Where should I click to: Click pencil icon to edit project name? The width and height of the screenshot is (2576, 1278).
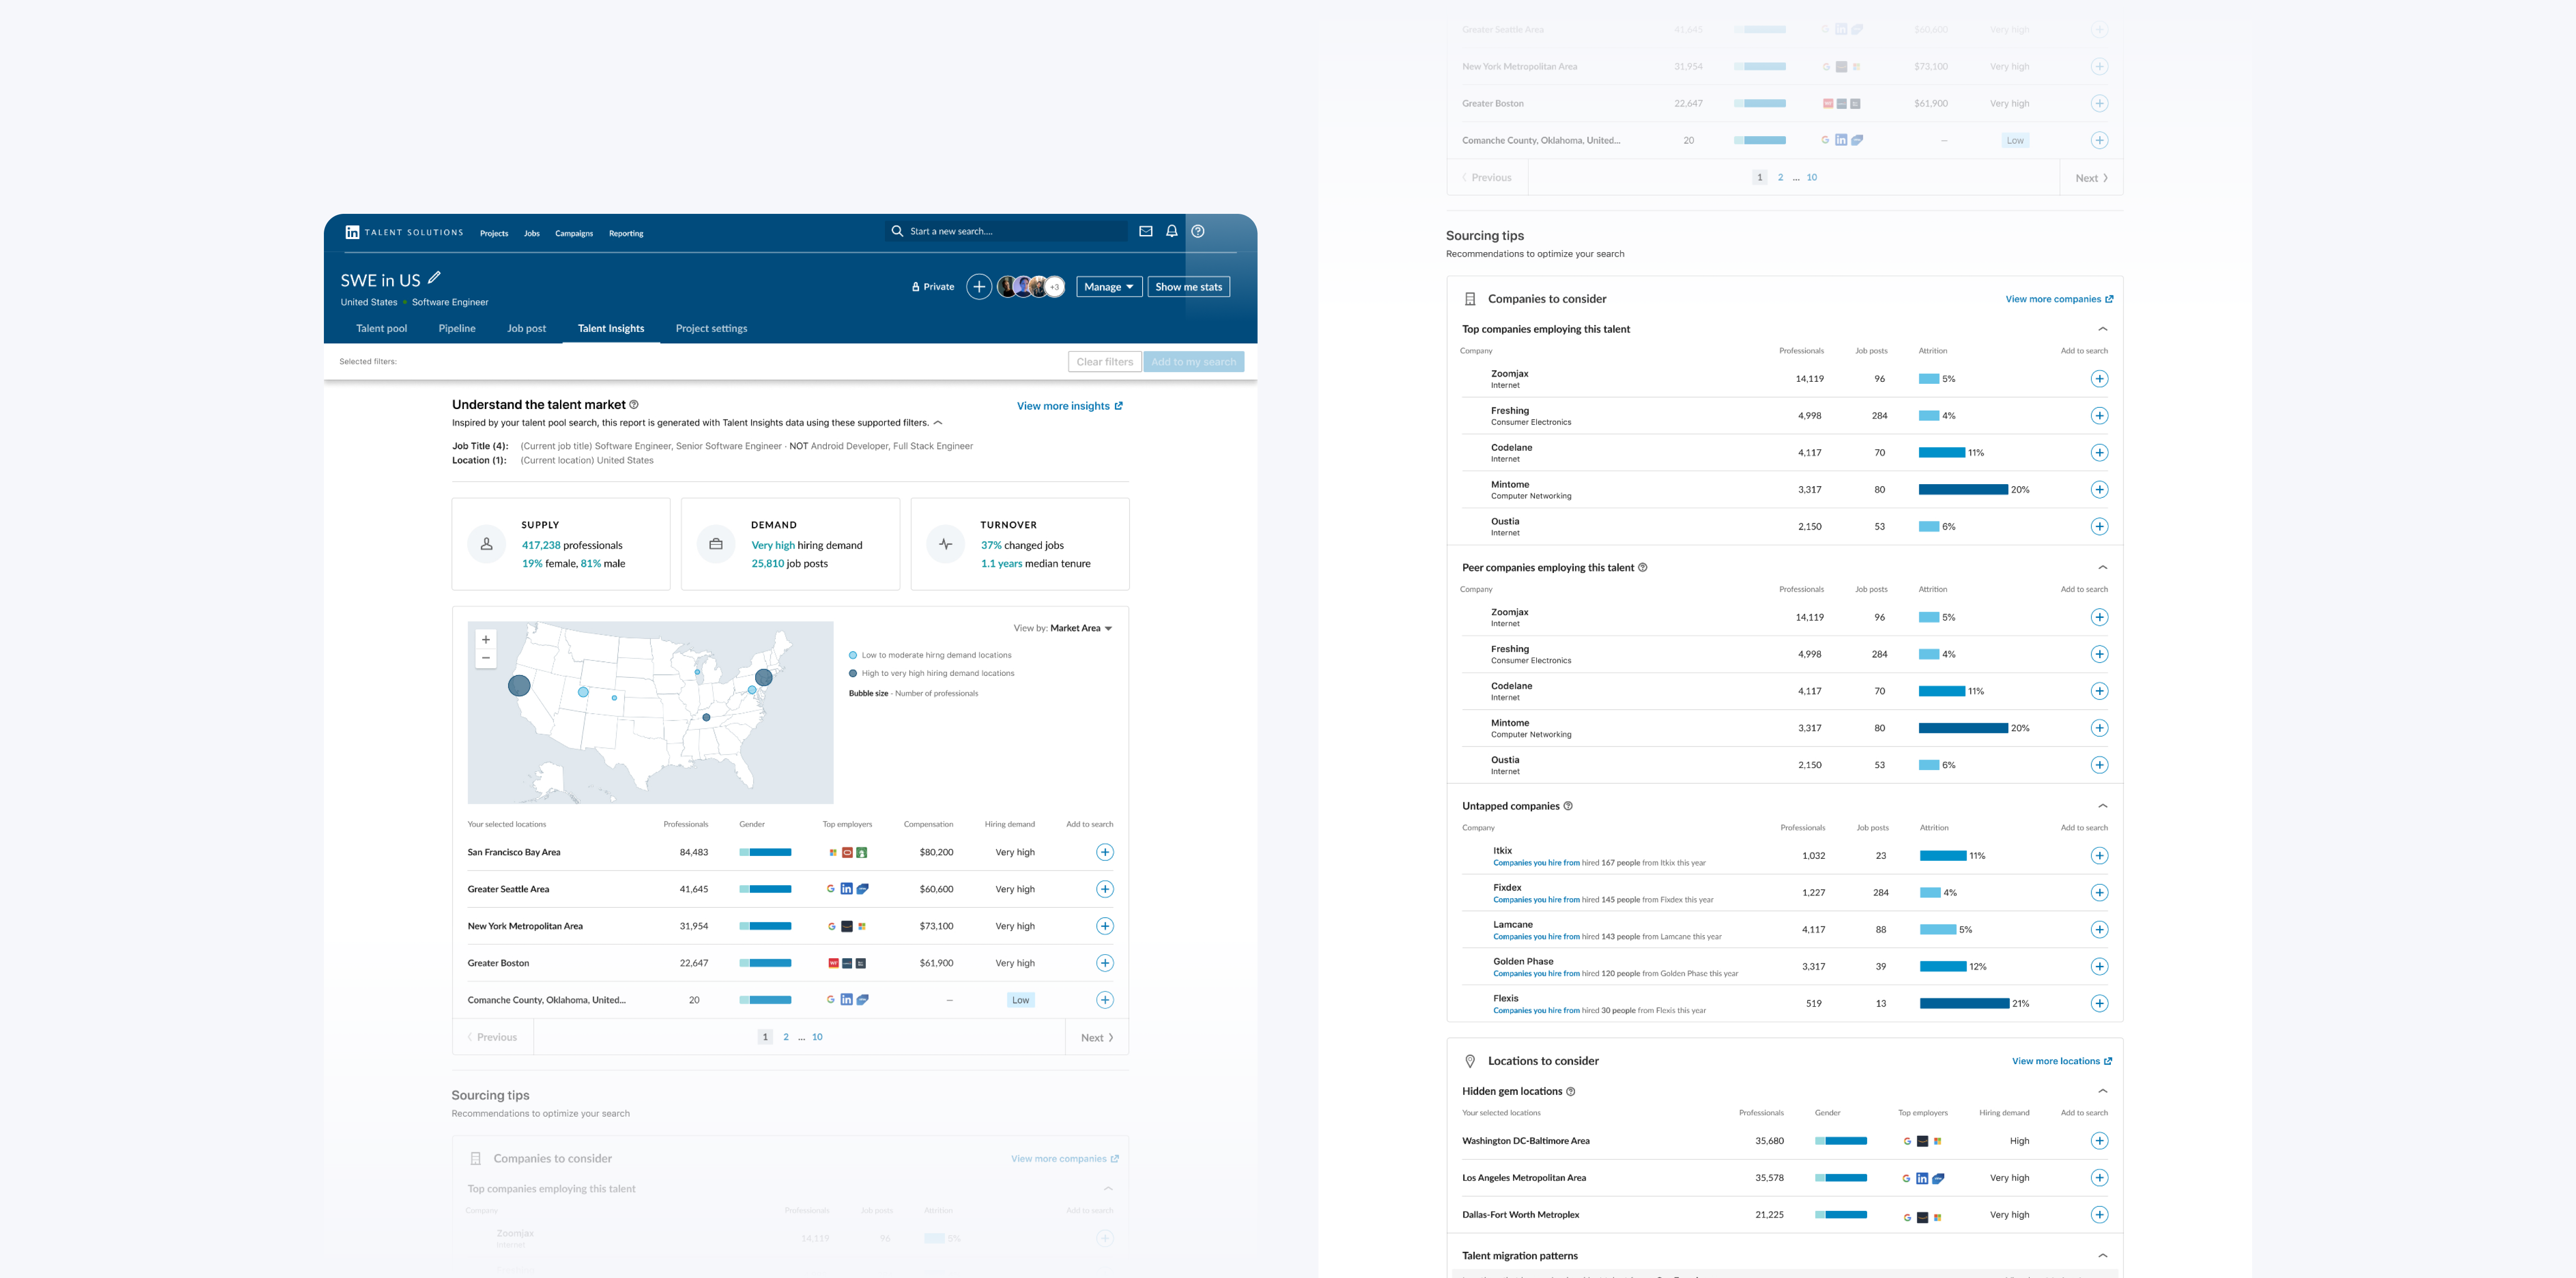[x=434, y=278]
